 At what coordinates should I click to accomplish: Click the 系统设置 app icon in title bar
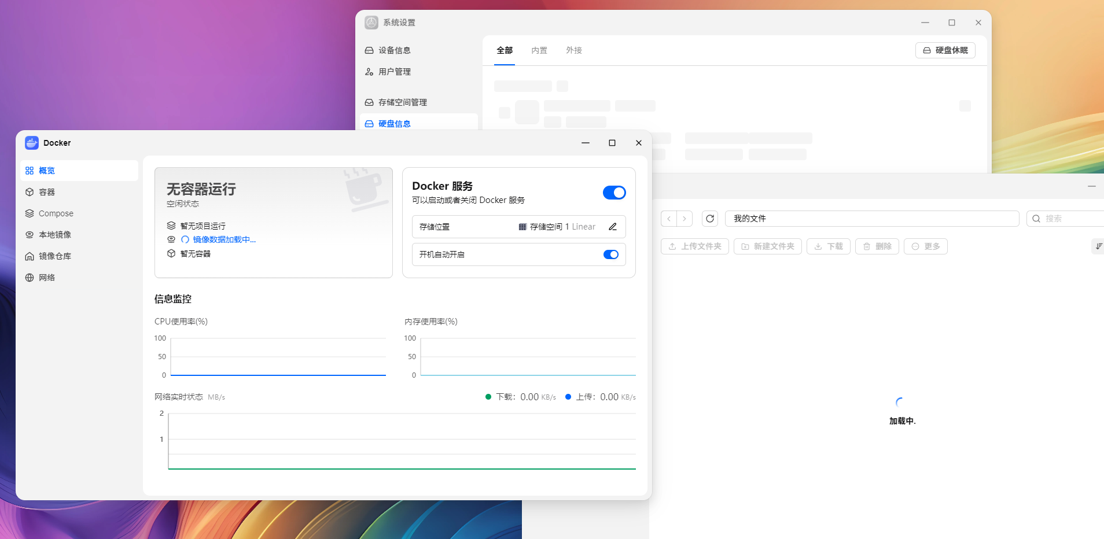pos(371,23)
